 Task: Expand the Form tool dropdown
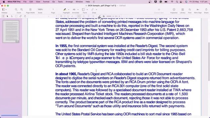pos(87,10)
